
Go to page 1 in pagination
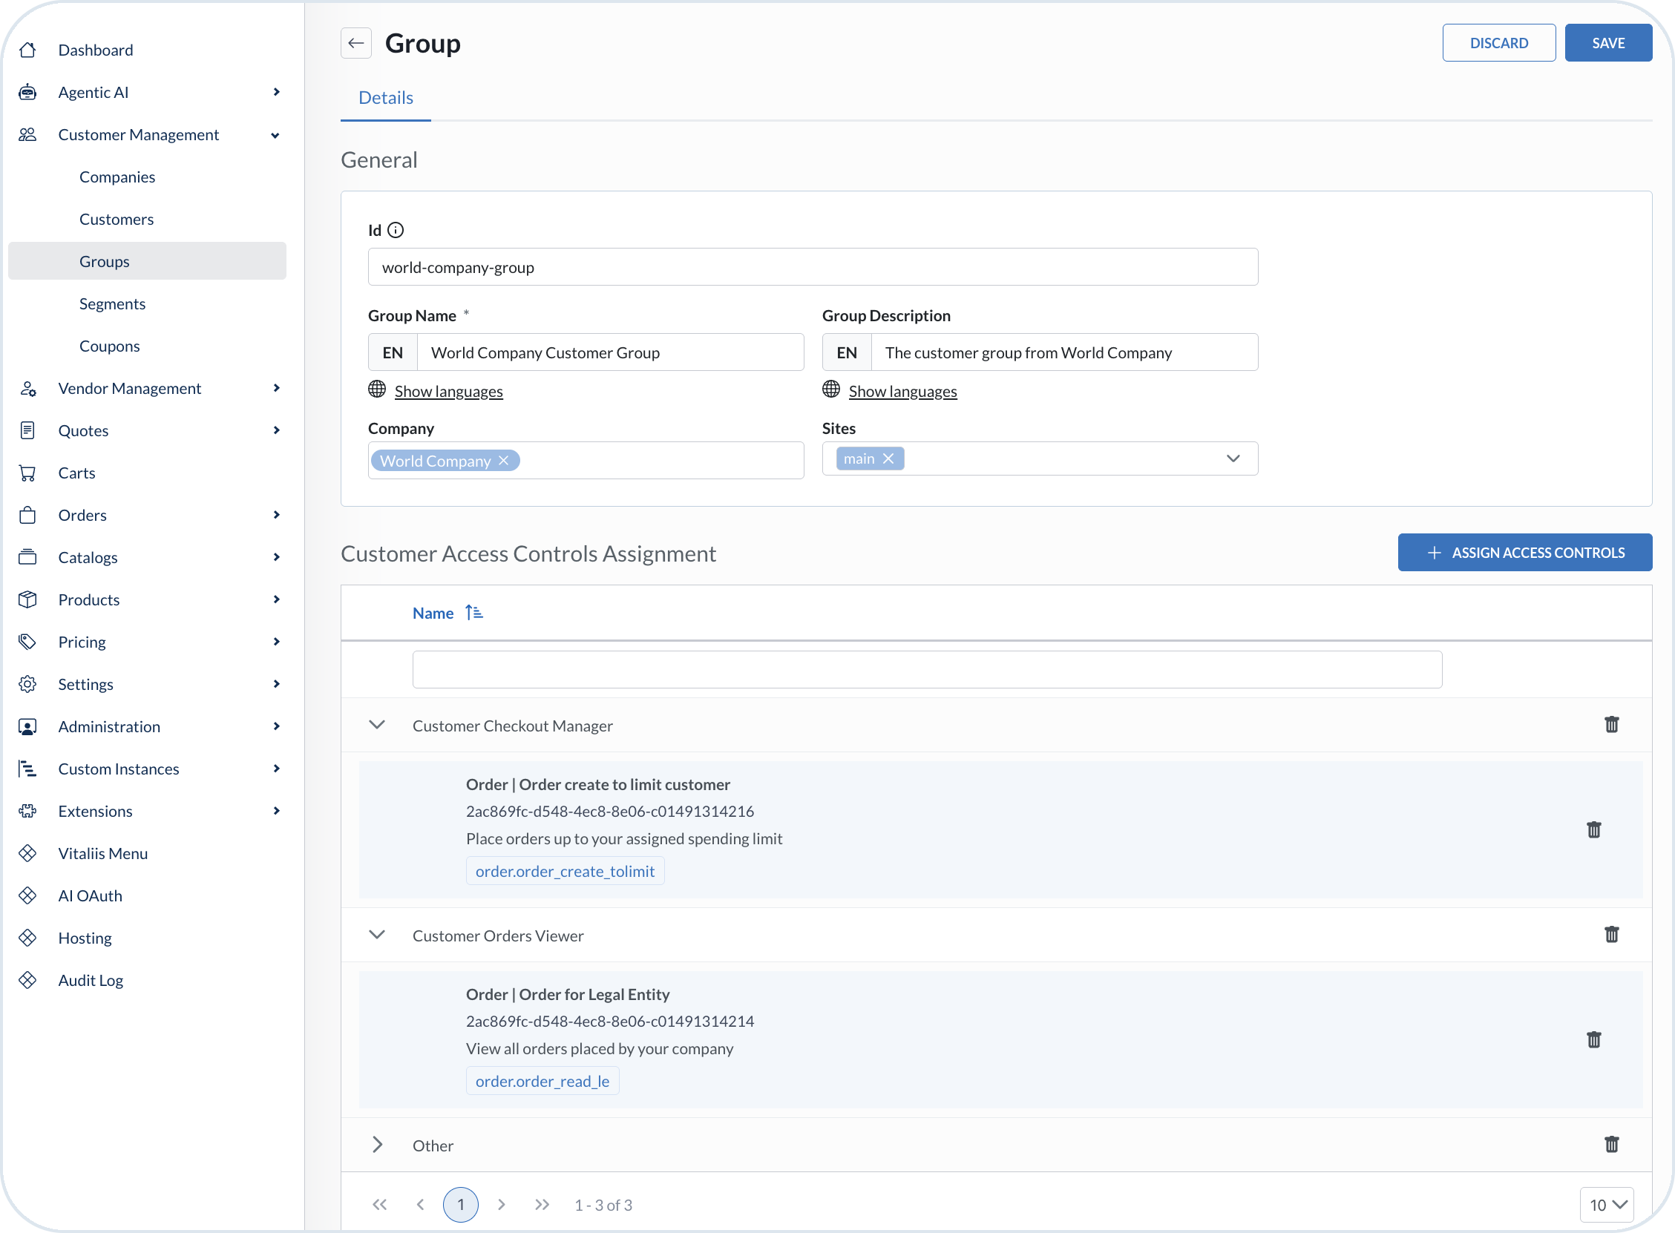461,1205
